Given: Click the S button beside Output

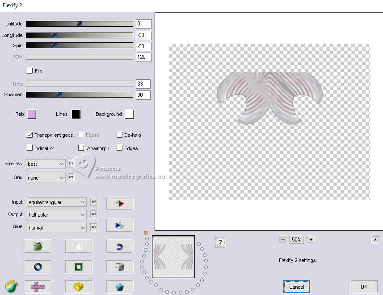Looking at the screenshot, I should [93, 214].
